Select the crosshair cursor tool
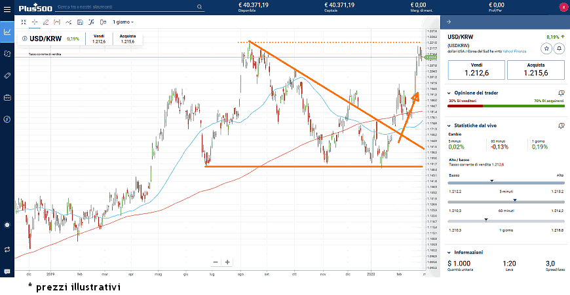This screenshot has width=570, height=295. point(34,22)
